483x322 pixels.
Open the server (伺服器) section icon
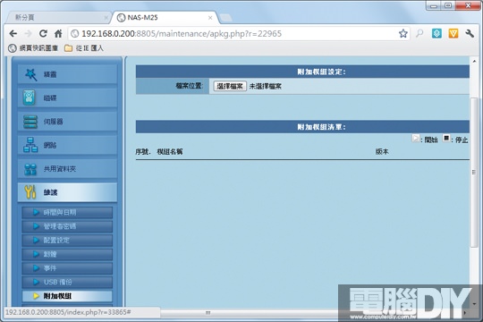point(30,122)
